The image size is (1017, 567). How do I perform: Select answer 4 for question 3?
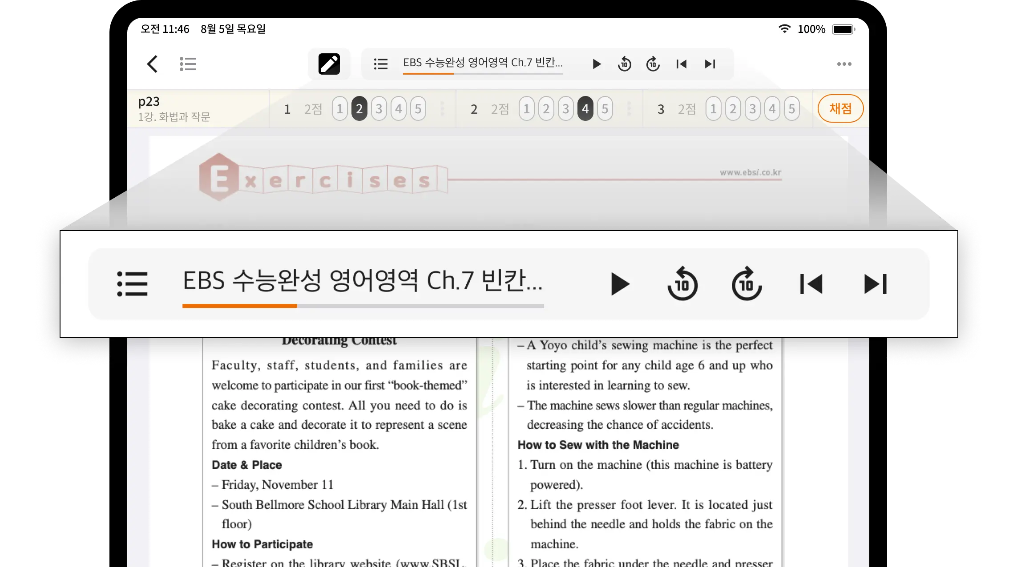772,109
